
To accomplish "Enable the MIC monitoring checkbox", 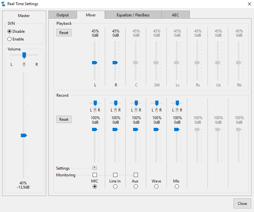I will pyautogui.click(x=95, y=175).
